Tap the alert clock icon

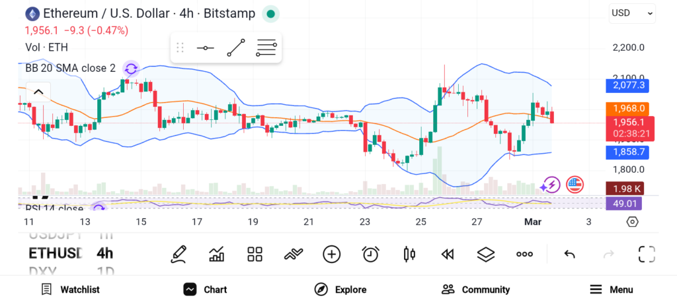tap(370, 254)
